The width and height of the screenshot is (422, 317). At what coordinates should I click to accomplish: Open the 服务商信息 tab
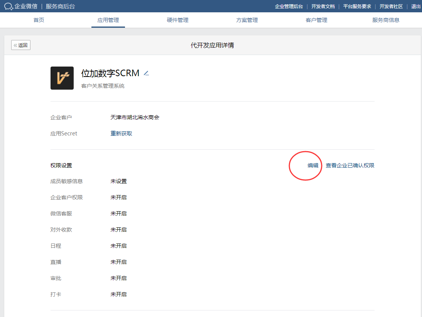point(386,20)
